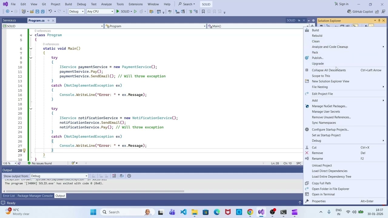The height and width of the screenshot is (218, 388).
Task: Click the Navigate Backward toolbar icon
Action: 7,12
